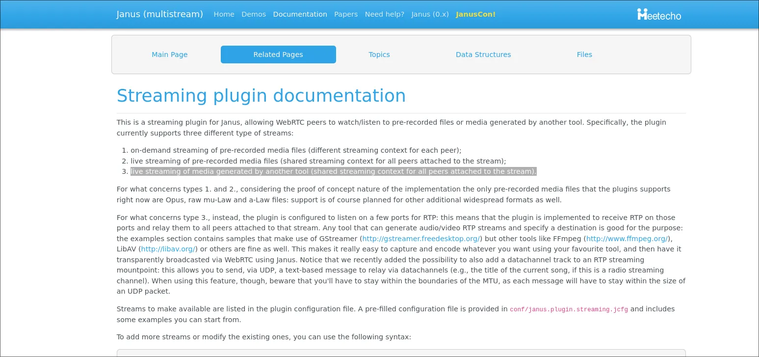Viewport: 759px width, 357px height.
Task: Open the JanusCon! link
Action: tap(475, 14)
